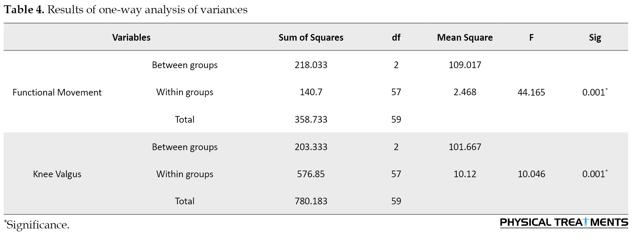Select the mean square value 109.017
This screenshot has width=642, height=240.
tap(465, 65)
